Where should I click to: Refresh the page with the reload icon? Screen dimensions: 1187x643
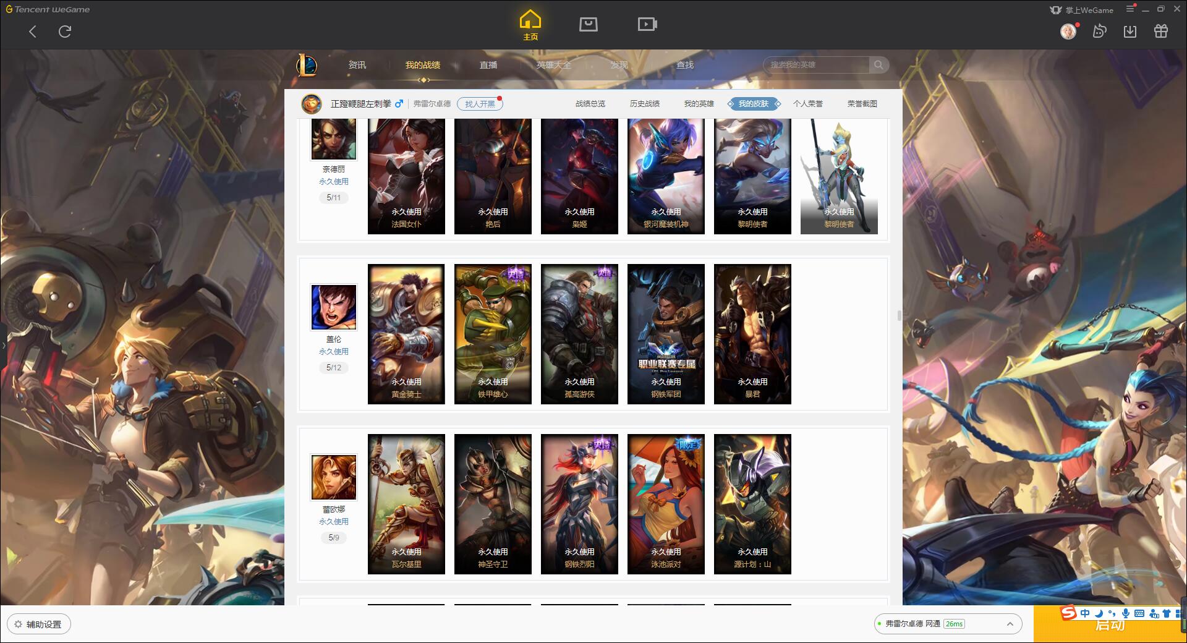[65, 32]
